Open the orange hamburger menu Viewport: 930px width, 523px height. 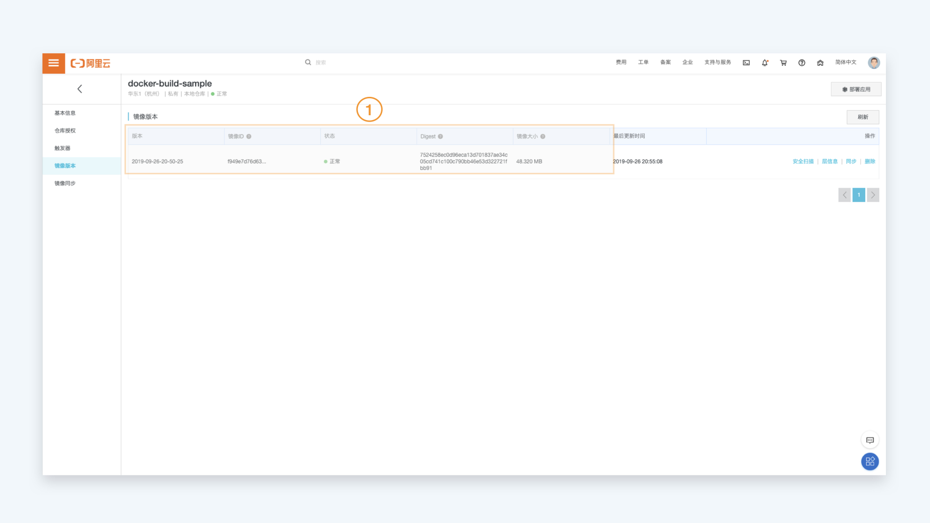pyautogui.click(x=53, y=63)
